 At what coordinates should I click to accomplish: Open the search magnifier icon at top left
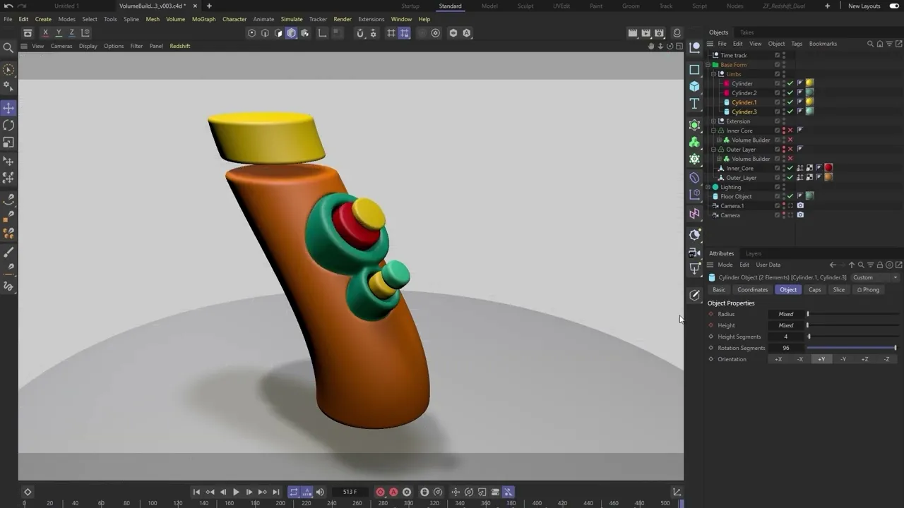point(8,47)
